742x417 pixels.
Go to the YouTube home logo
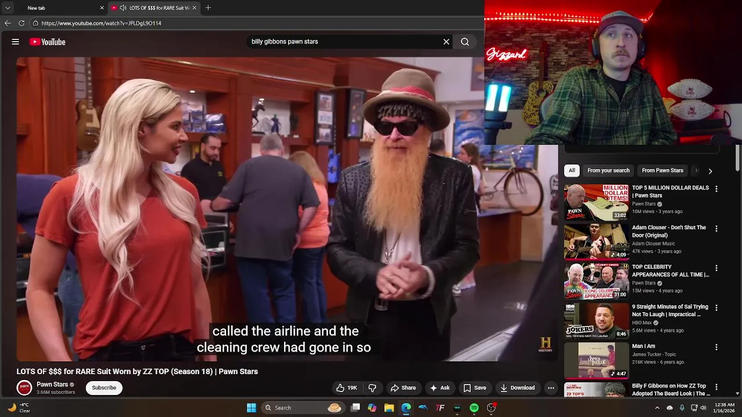pyautogui.click(x=48, y=42)
